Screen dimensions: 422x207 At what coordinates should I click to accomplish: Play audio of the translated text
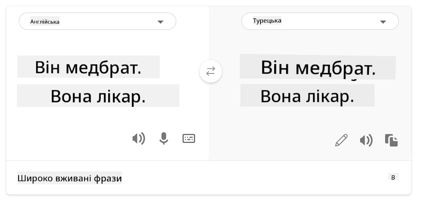click(366, 141)
